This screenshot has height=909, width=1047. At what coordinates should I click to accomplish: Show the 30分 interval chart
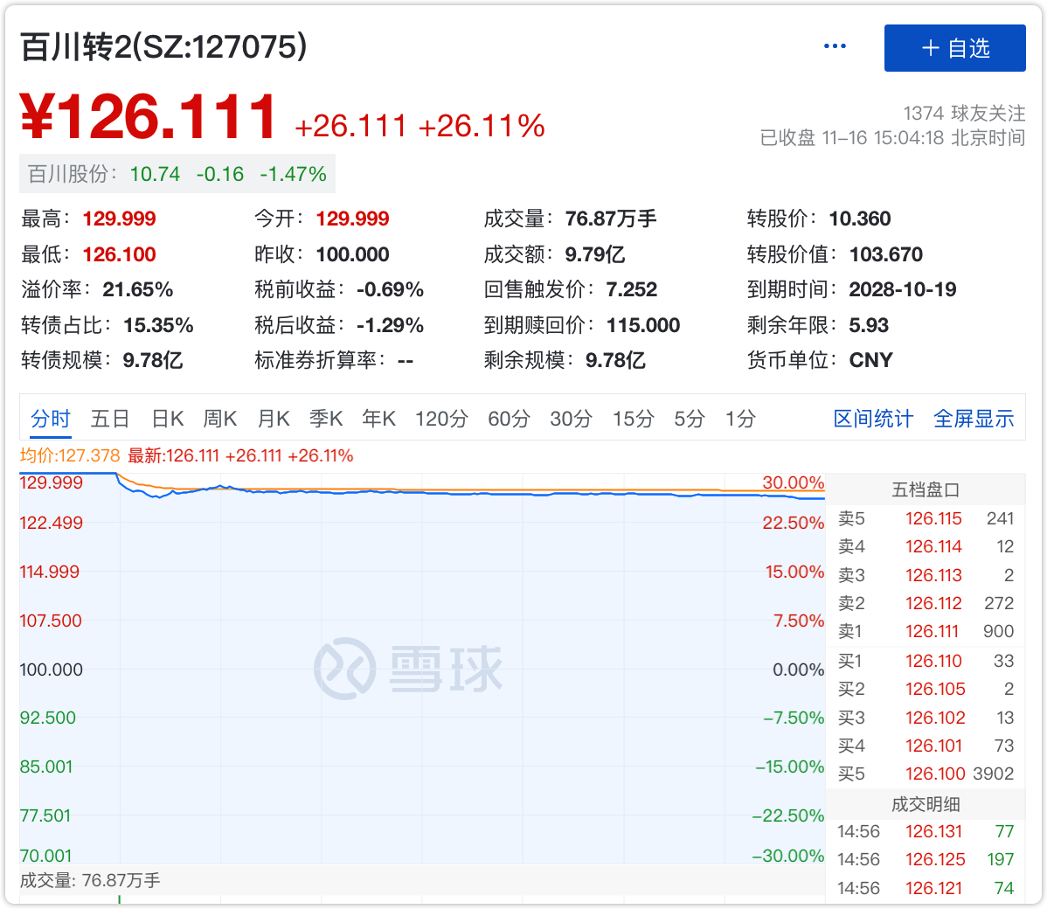click(571, 419)
